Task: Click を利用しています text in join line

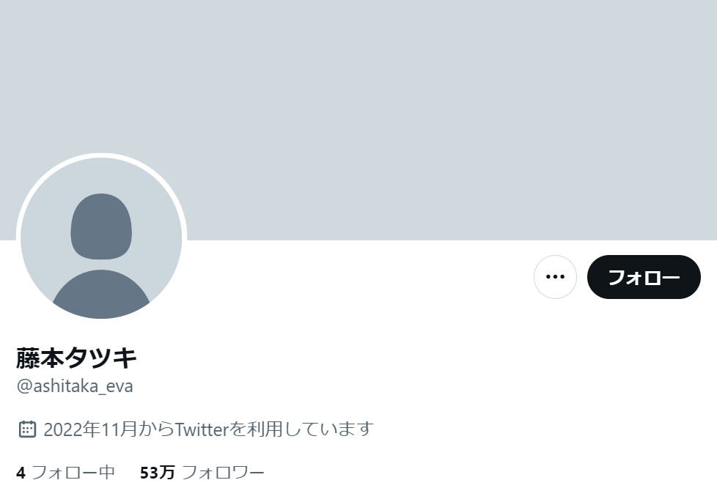Action: coord(301,429)
